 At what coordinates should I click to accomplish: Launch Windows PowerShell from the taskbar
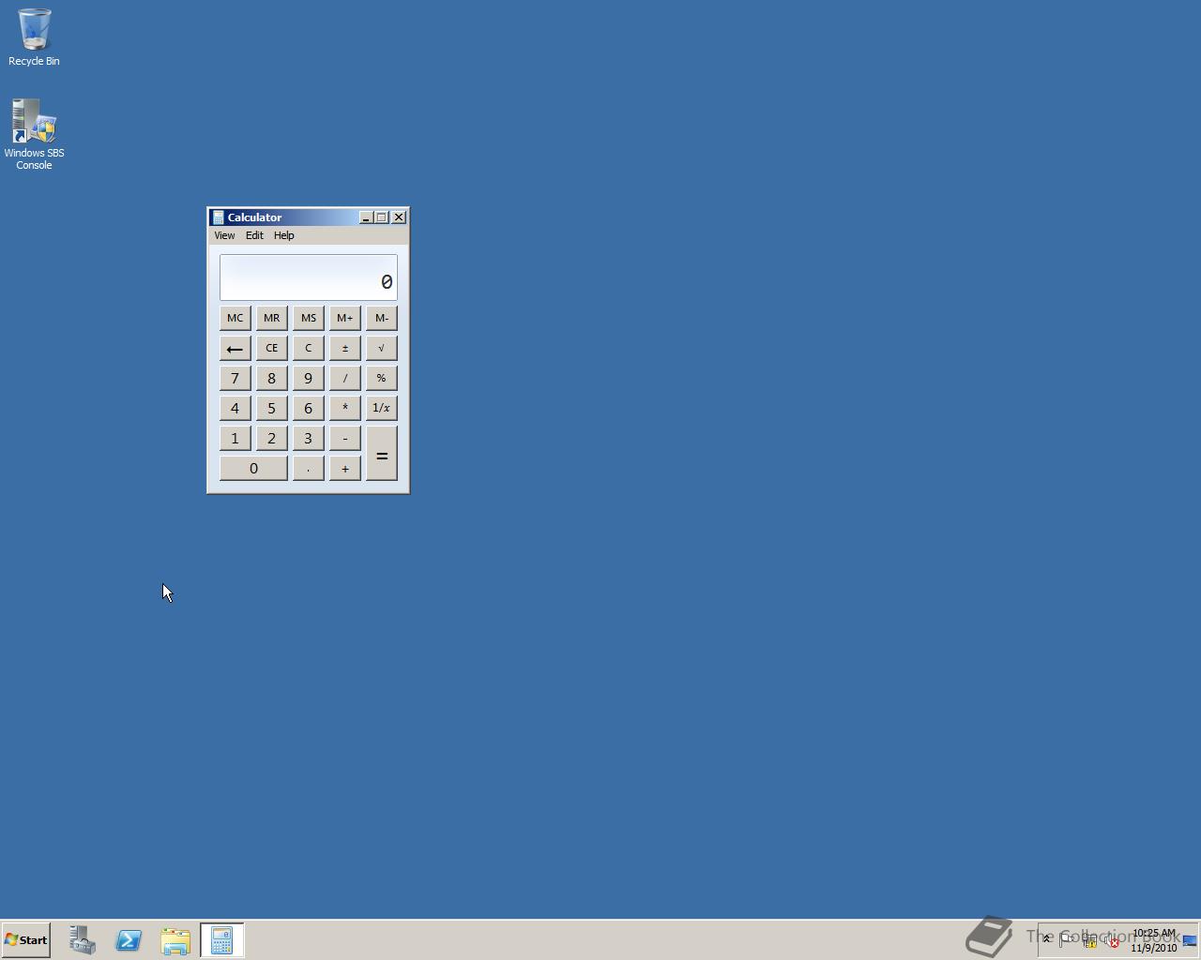129,940
